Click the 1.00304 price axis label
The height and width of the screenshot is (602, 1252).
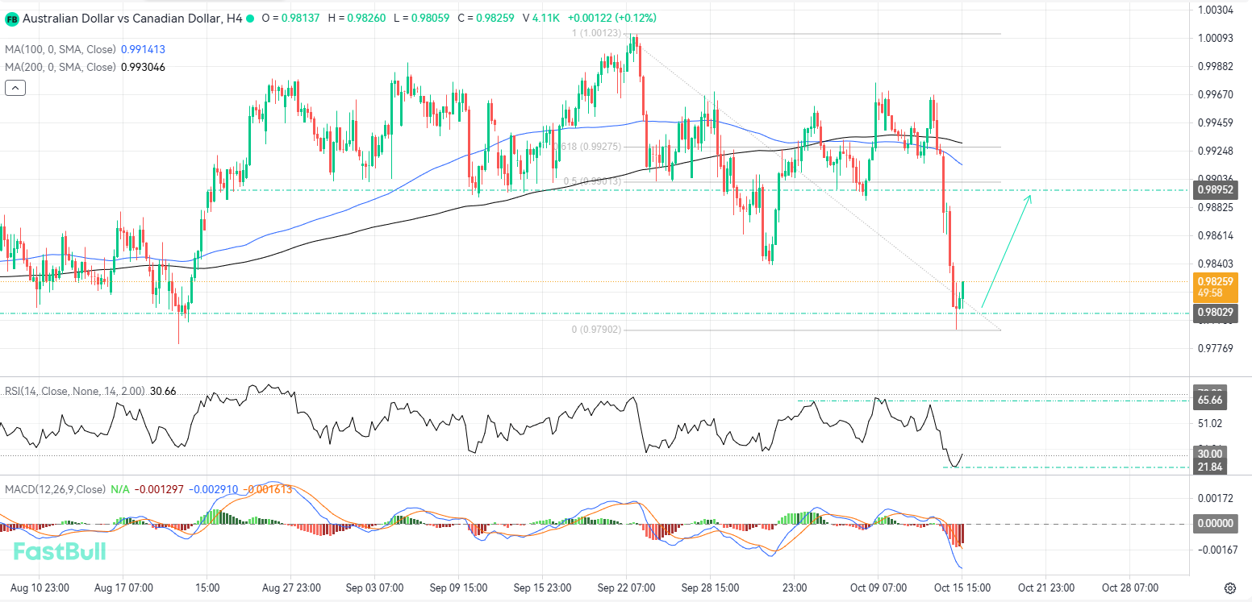point(1216,10)
